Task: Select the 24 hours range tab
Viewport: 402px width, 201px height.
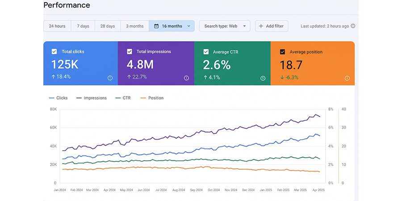Action: tap(57, 26)
